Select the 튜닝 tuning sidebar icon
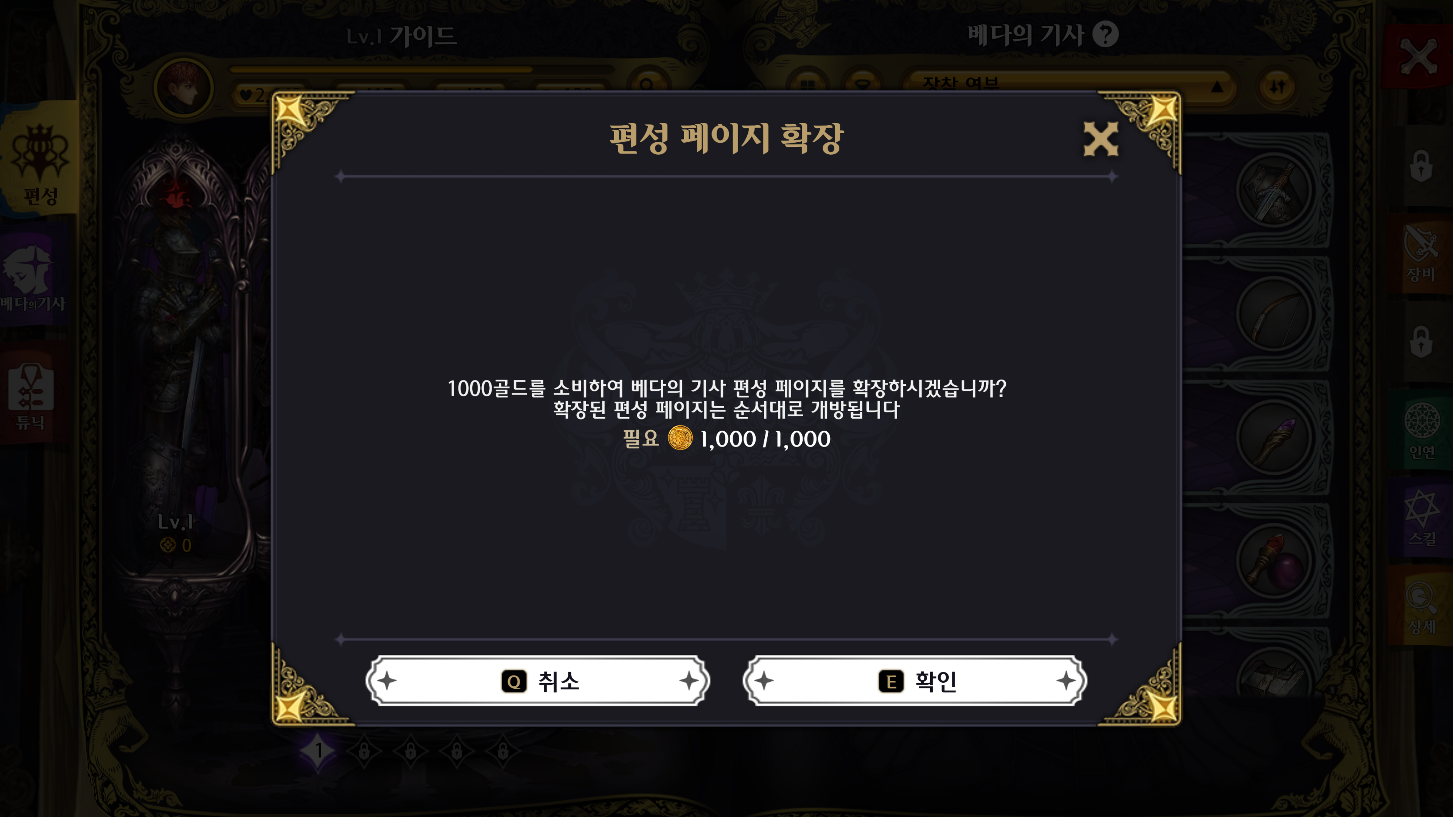Viewport: 1453px width, 817px height. (31, 395)
